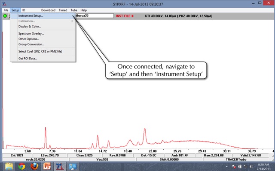Choose Select Coef (SRZ, CFZ or PMZ file)
This screenshot has width=275, height=171.
click(41, 51)
